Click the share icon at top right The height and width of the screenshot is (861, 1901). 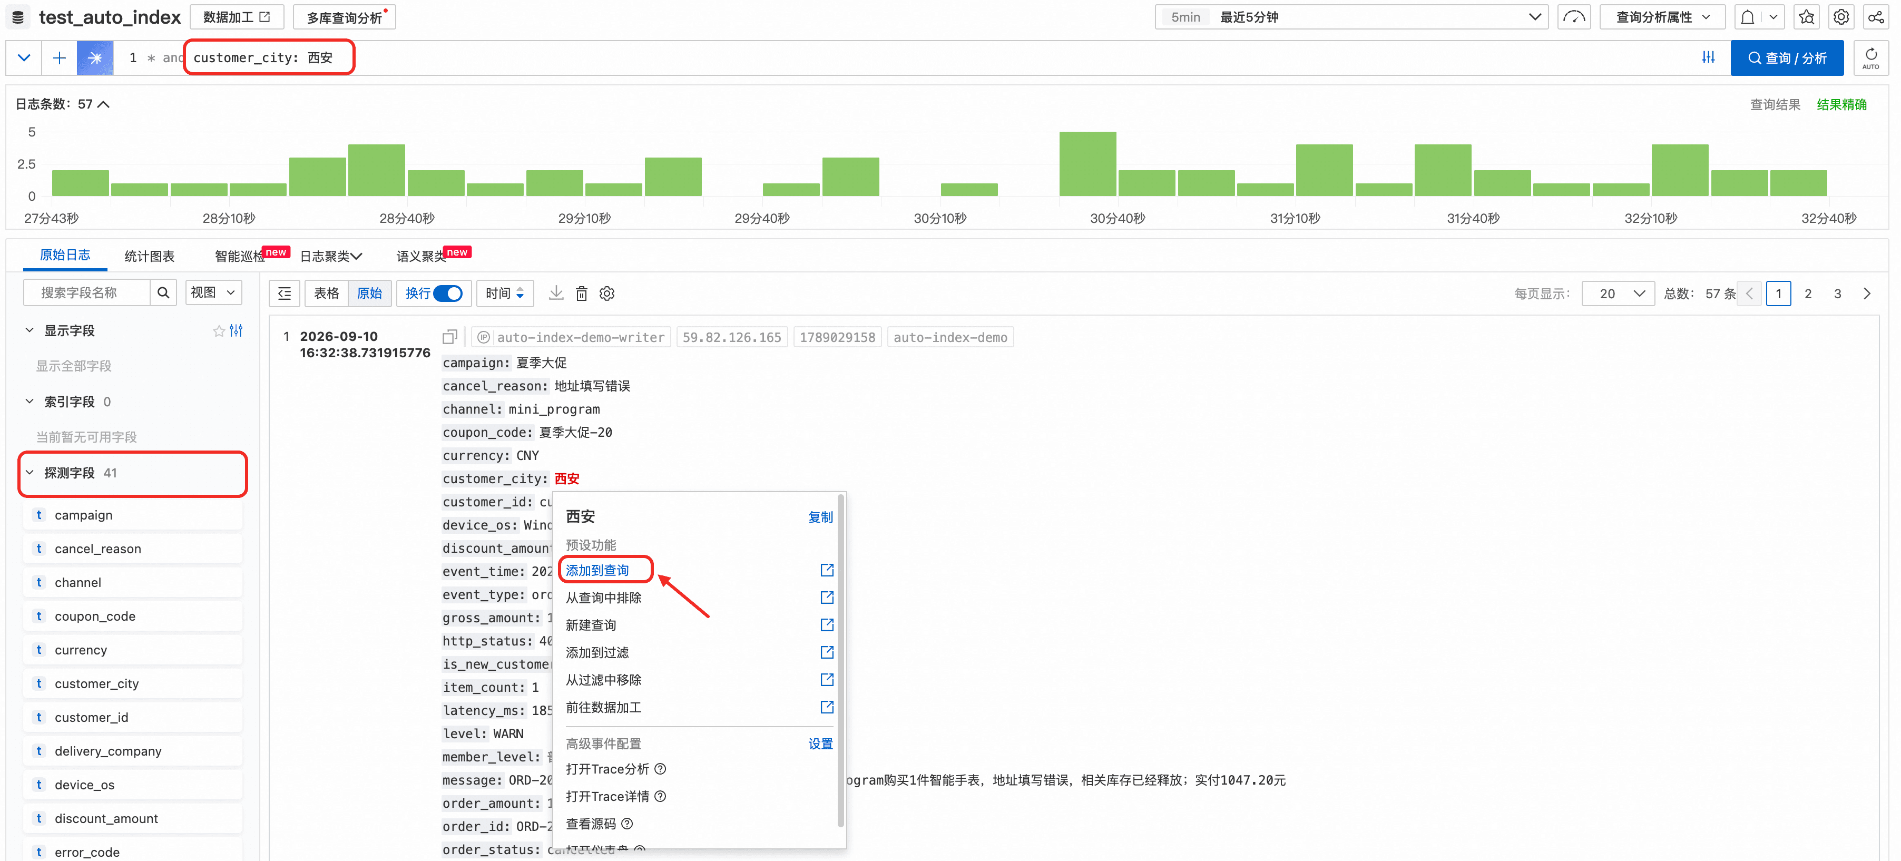(x=1875, y=17)
